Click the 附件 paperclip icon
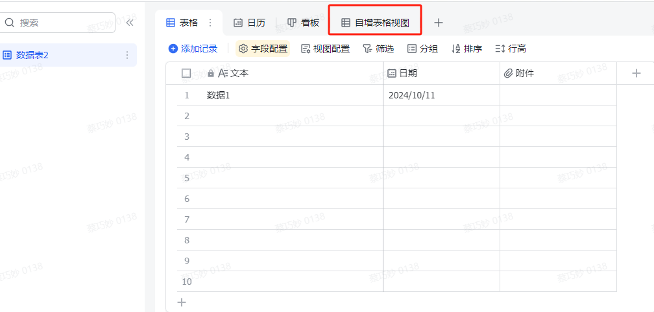Screen dimensions: 654x312 508,74
